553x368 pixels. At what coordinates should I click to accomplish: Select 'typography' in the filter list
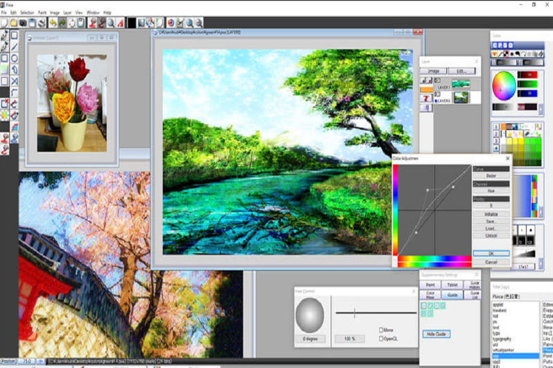(x=502, y=339)
